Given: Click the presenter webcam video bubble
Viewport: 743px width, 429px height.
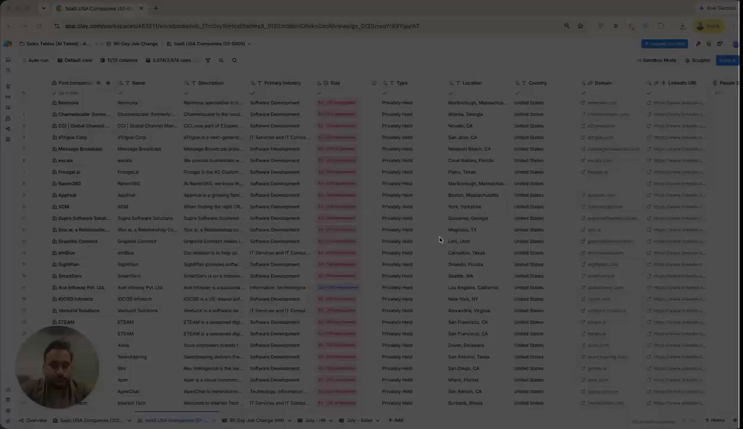Looking at the screenshot, I should pos(57,367).
